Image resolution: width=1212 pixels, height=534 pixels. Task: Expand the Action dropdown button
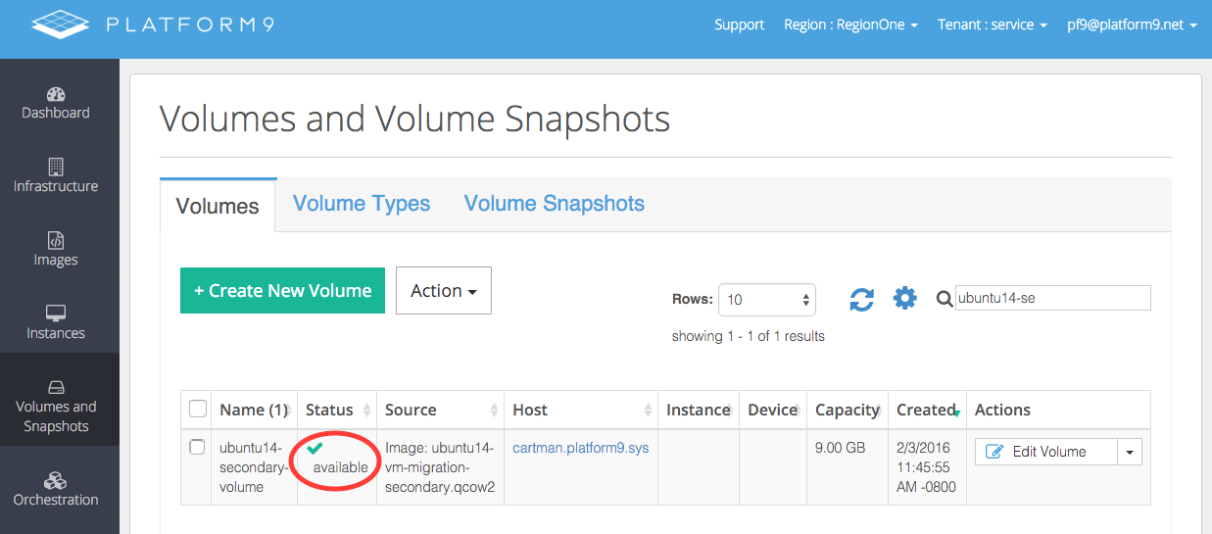[x=443, y=291]
